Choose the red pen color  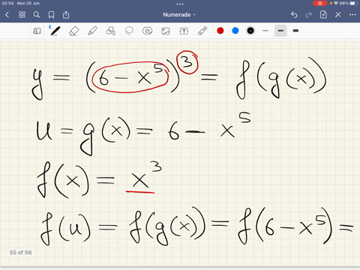pos(220,31)
